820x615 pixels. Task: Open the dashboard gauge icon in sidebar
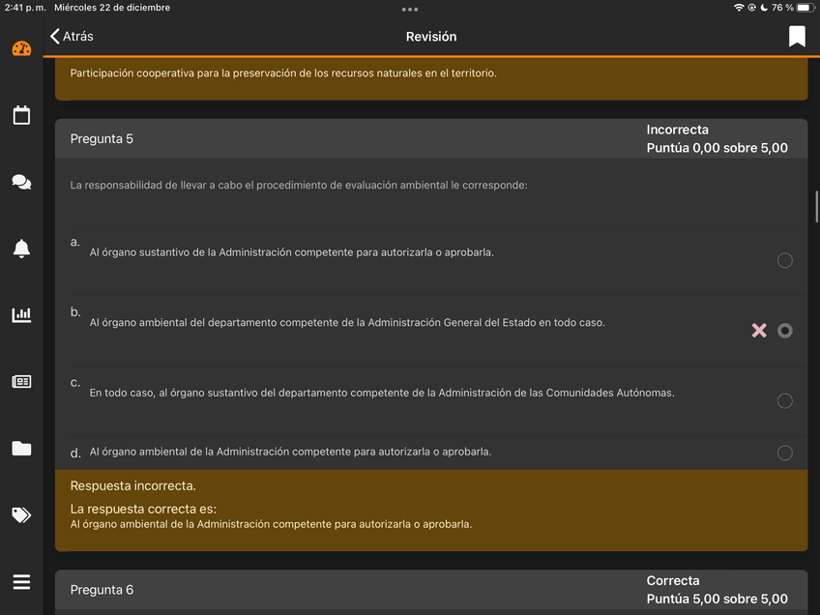tap(21, 49)
